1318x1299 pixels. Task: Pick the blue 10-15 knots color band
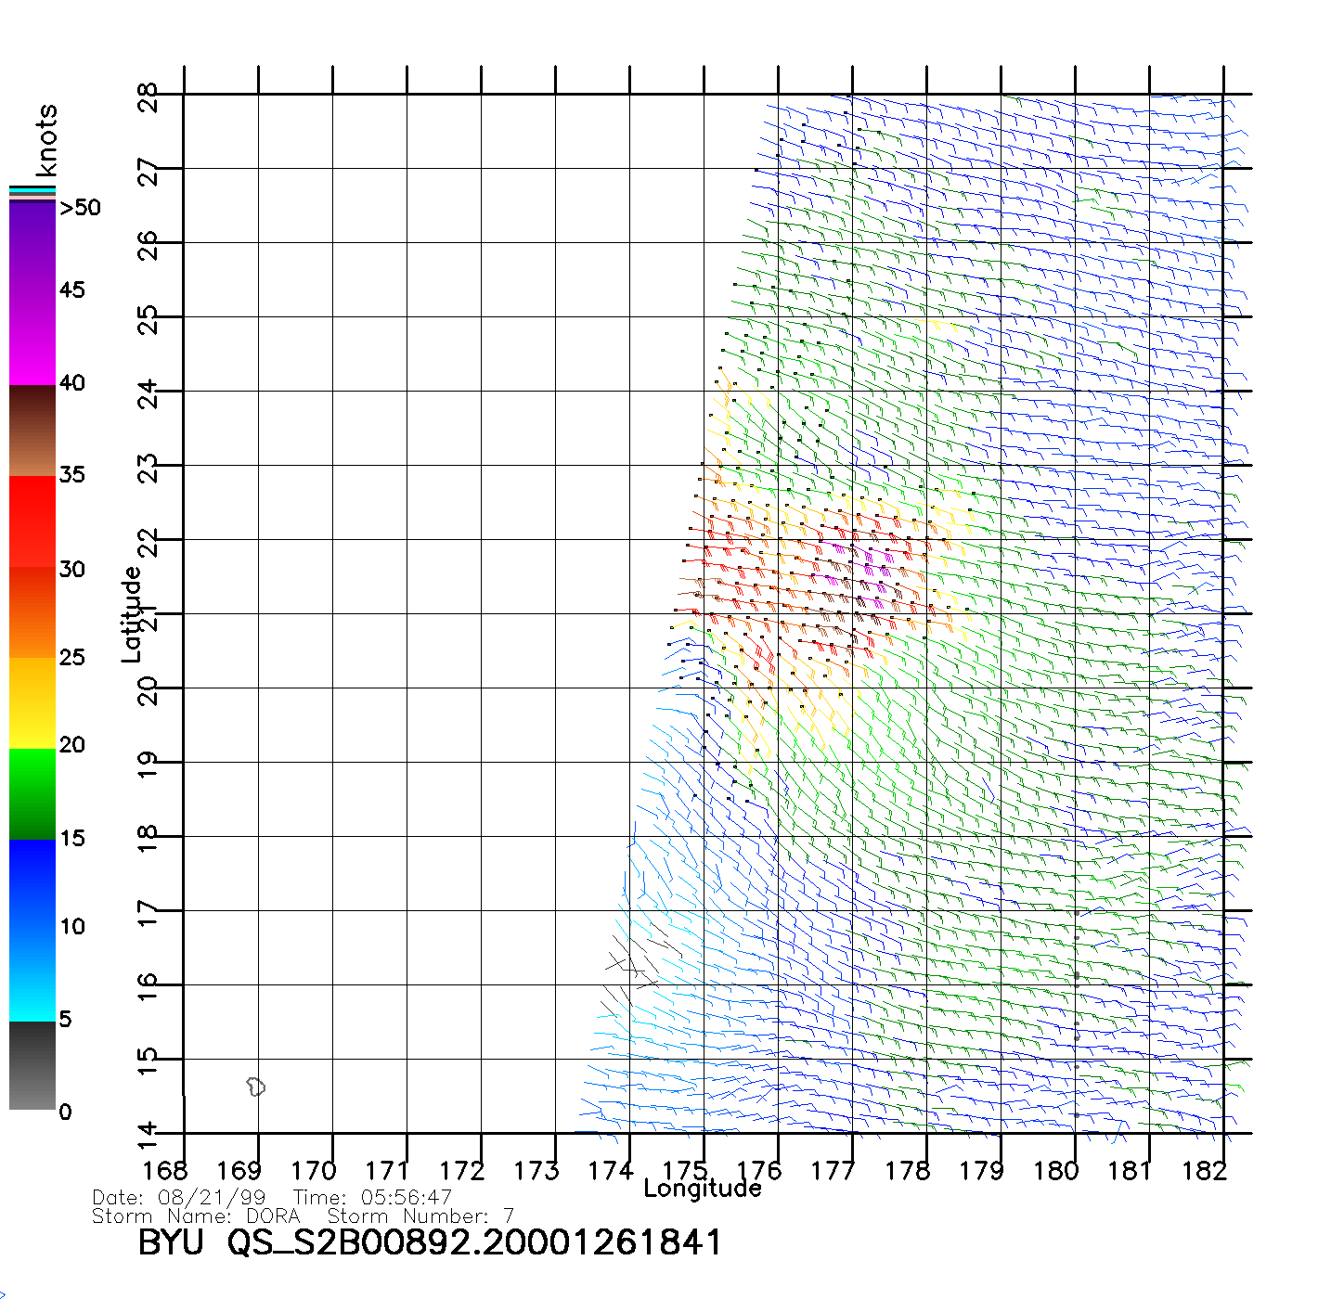click(x=32, y=881)
